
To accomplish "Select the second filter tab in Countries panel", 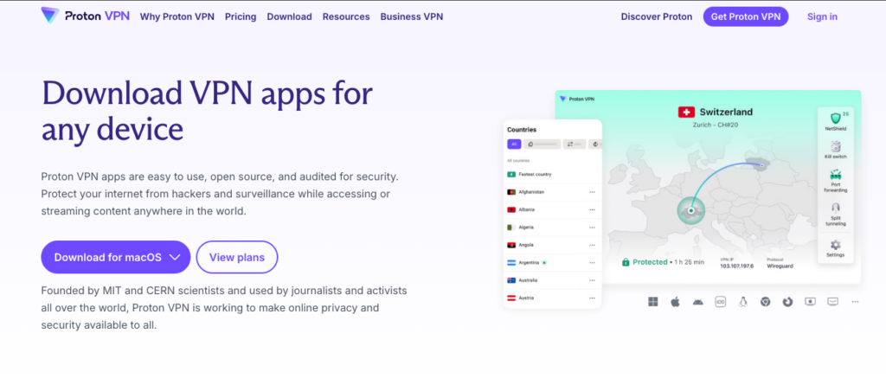I will tap(542, 144).
